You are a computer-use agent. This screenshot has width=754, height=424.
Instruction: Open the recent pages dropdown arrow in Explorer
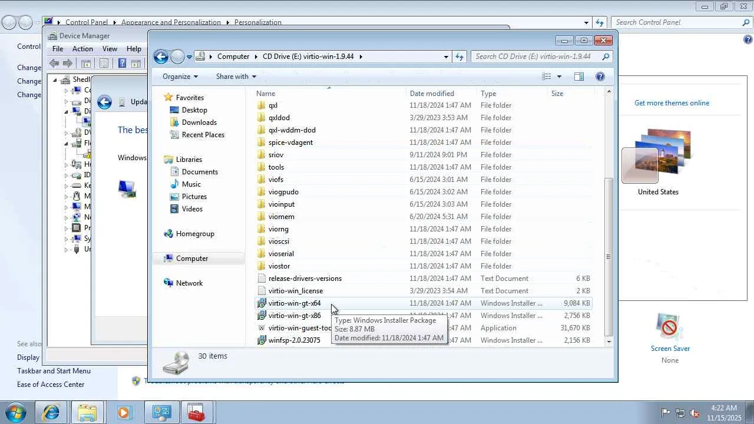point(189,57)
